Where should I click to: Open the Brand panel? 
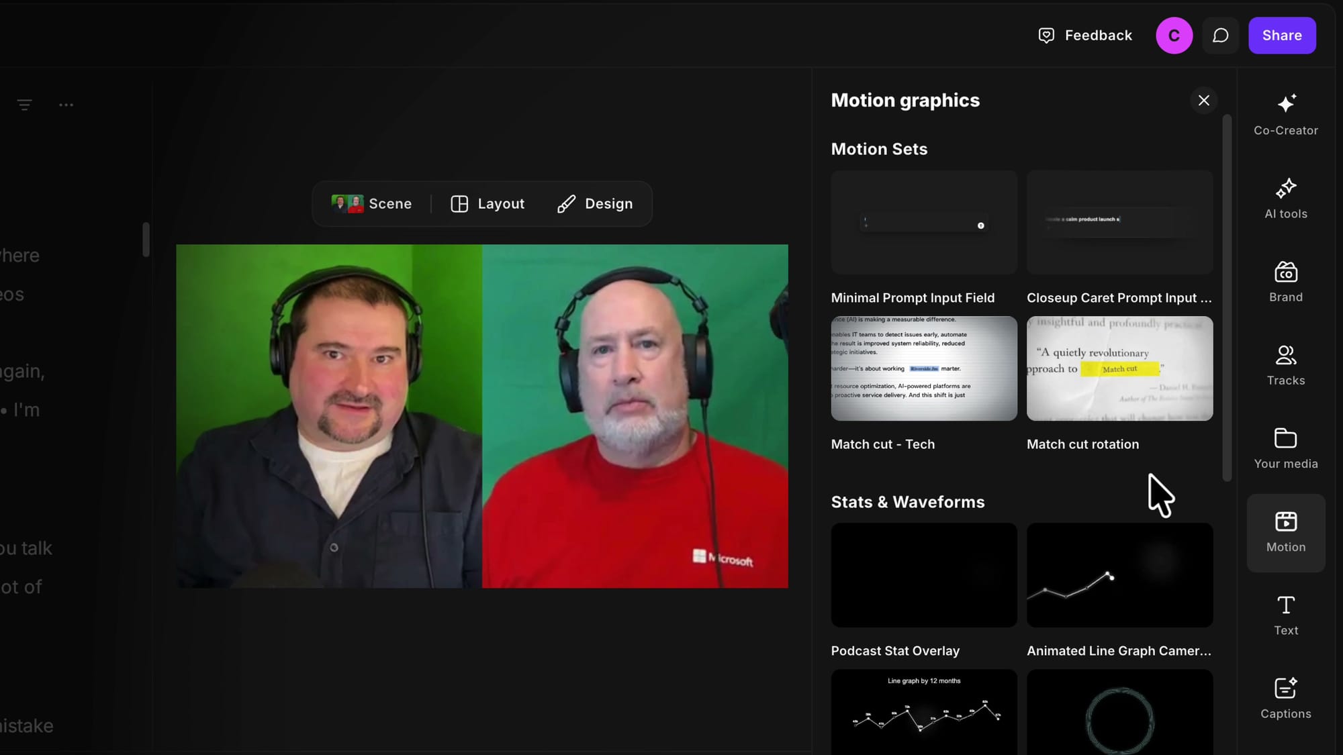tap(1285, 282)
